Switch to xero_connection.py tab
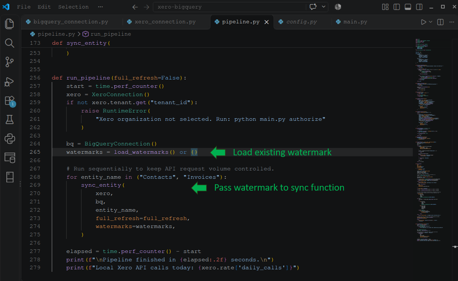This screenshot has height=281, width=458. click(165, 22)
